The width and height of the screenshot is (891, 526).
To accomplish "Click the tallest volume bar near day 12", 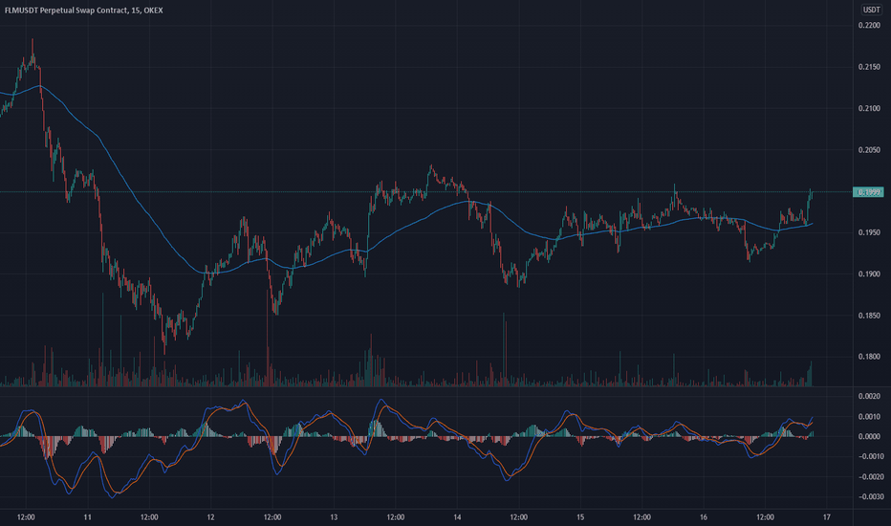I will [268, 339].
